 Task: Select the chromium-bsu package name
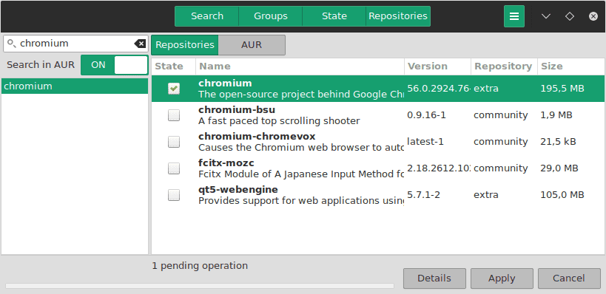click(x=237, y=109)
